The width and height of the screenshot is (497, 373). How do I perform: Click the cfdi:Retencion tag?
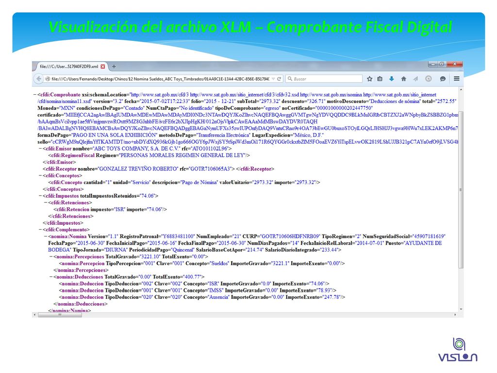click(73, 209)
